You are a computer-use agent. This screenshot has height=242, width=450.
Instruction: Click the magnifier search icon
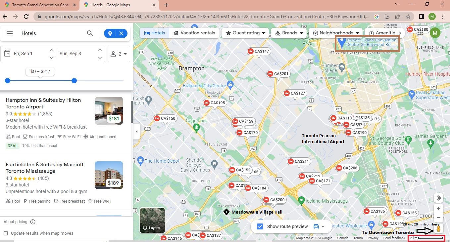[x=90, y=33]
